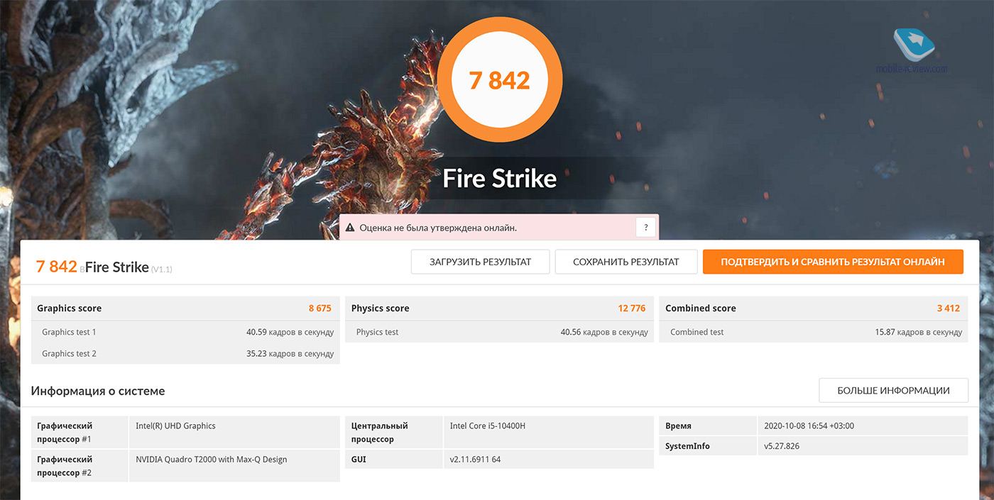Click the Graphics test 2 row label

pyautogui.click(x=69, y=353)
